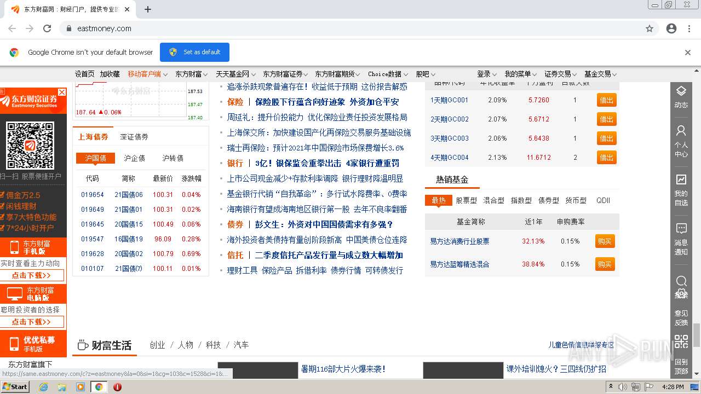Open media player icon in taskbar
Image resolution: width=701 pixels, height=394 pixels.
click(81, 387)
